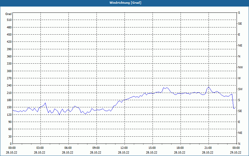Click the 28.10.22 date under 21:00

207,152
